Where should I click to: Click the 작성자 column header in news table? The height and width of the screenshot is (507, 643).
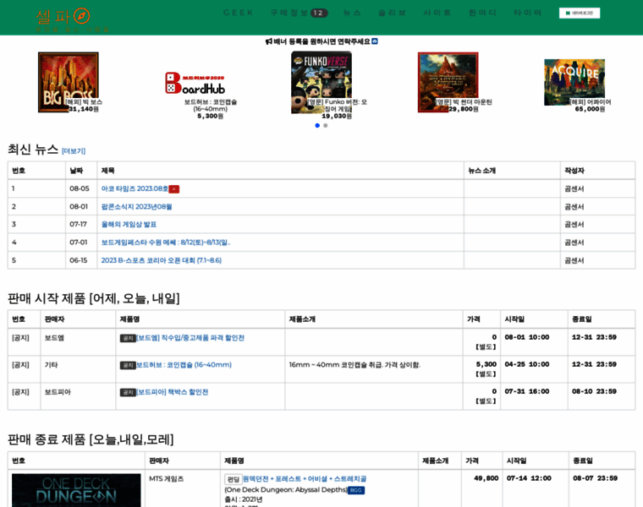tap(574, 171)
